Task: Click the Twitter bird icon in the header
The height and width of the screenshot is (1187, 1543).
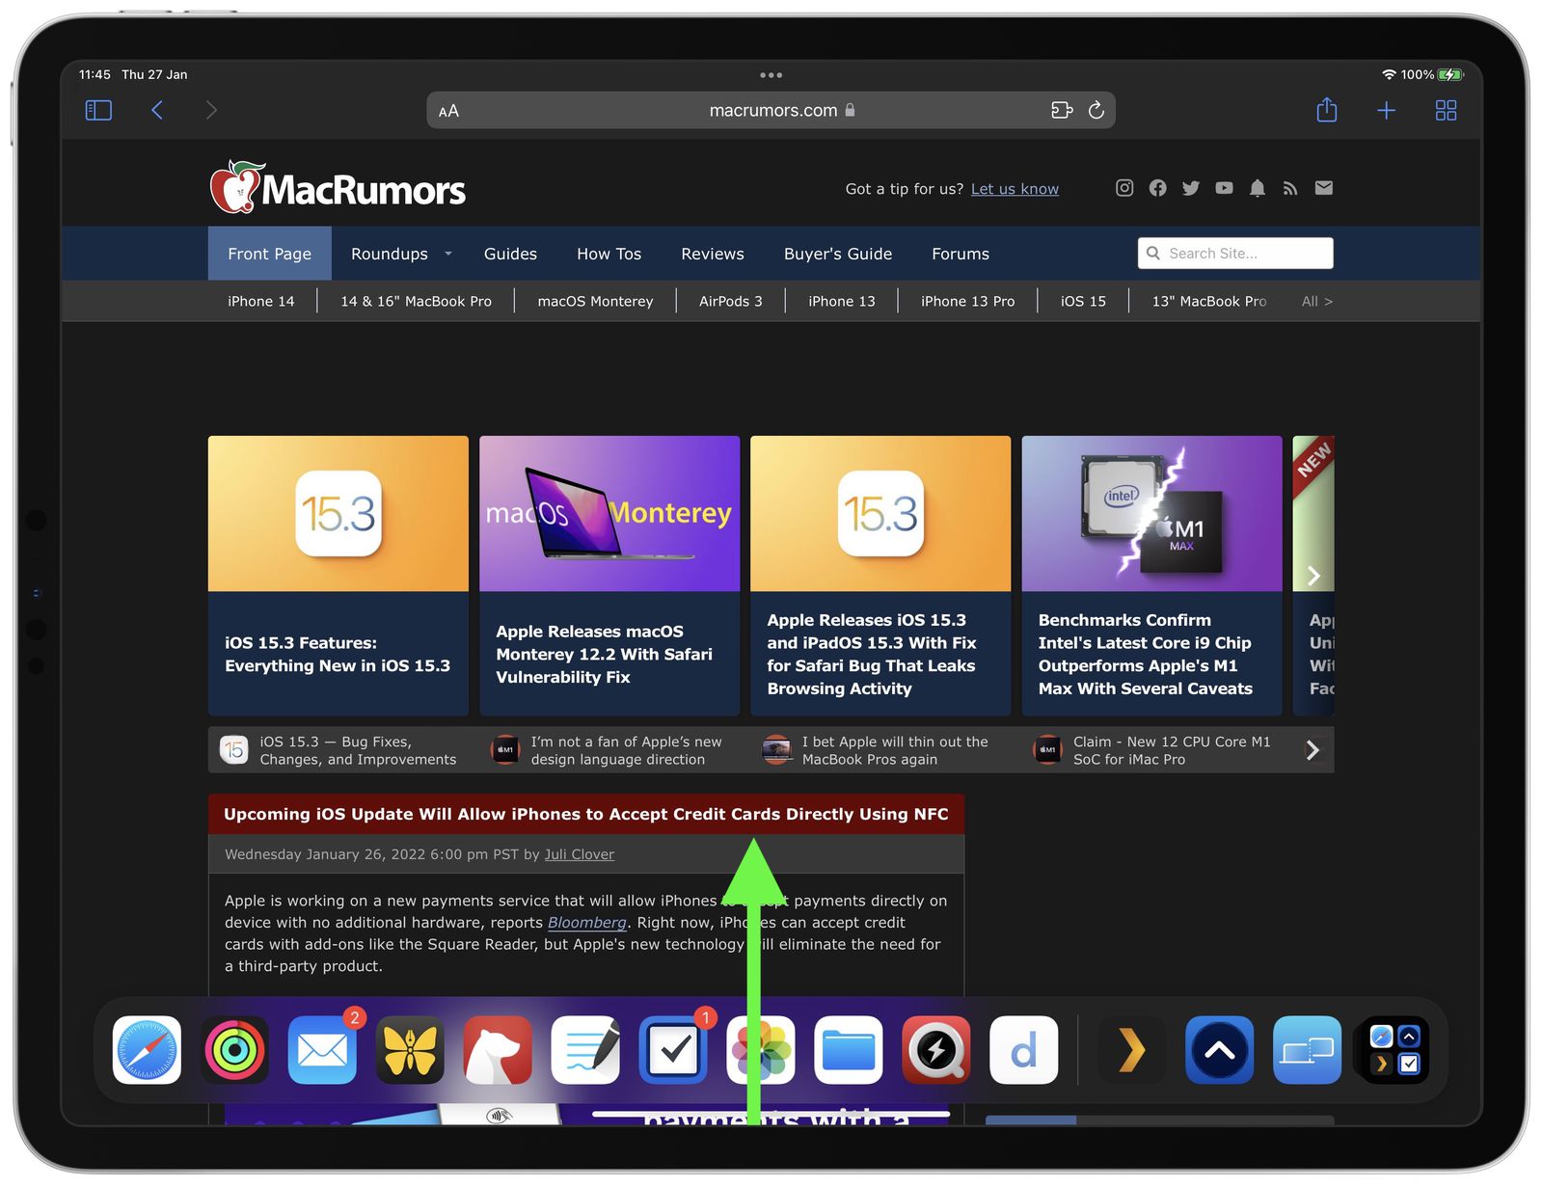Action: [x=1190, y=188]
